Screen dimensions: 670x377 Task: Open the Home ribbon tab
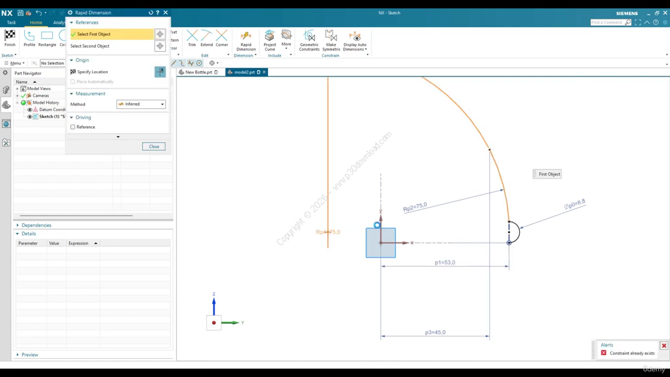pos(36,23)
